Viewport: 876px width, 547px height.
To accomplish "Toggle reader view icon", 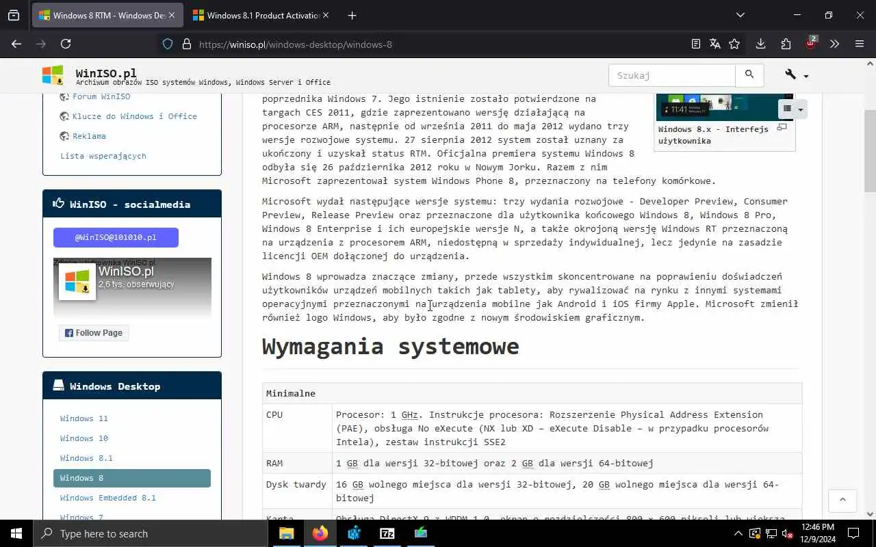I will point(696,44).
